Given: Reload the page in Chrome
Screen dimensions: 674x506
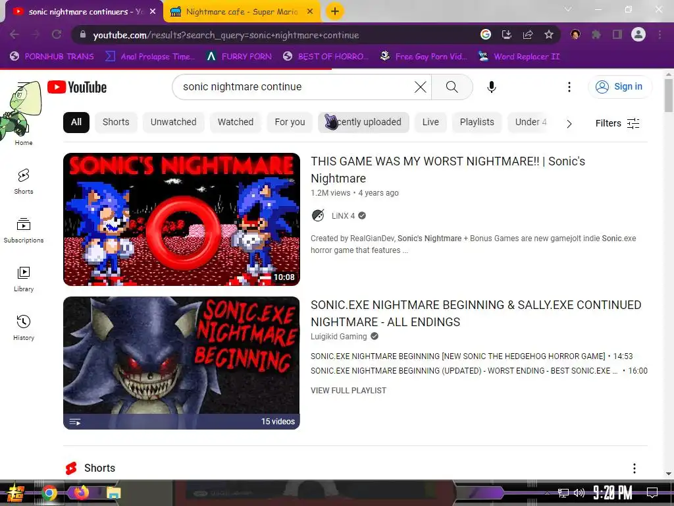Looking at the screenshot, I should tap(57, 34).
